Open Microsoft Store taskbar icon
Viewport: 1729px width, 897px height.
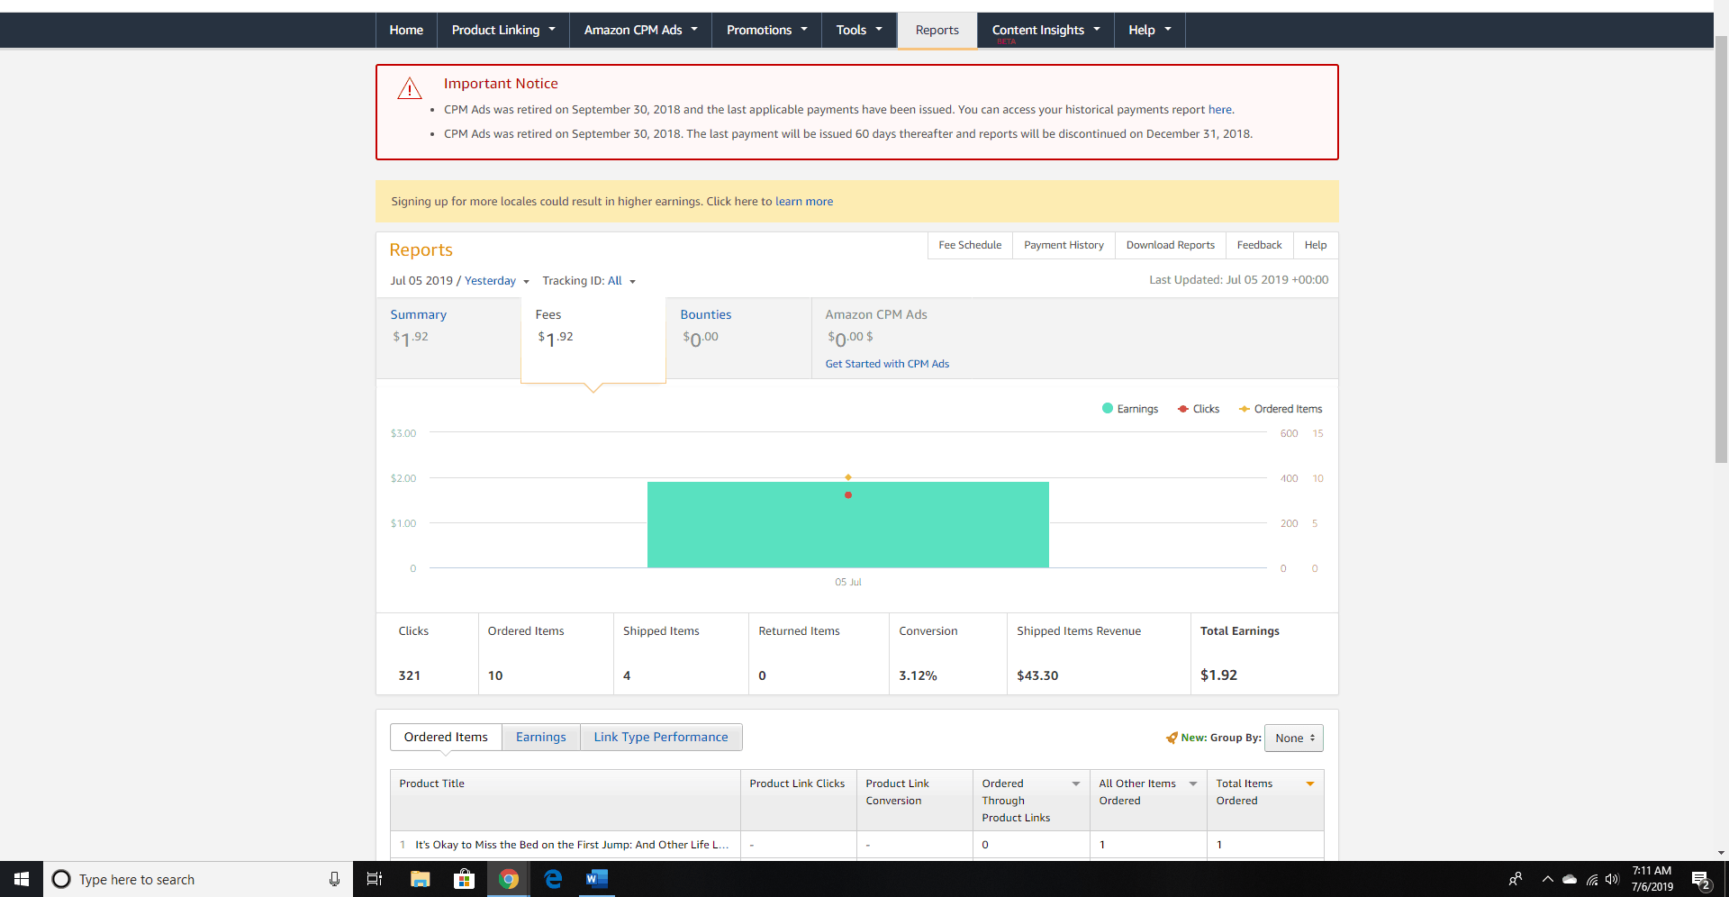point(464,879)
